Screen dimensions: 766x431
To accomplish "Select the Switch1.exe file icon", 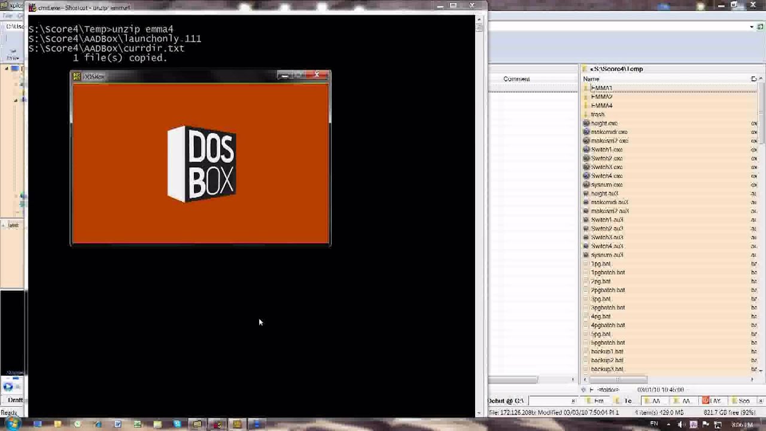I will [586, 150].
